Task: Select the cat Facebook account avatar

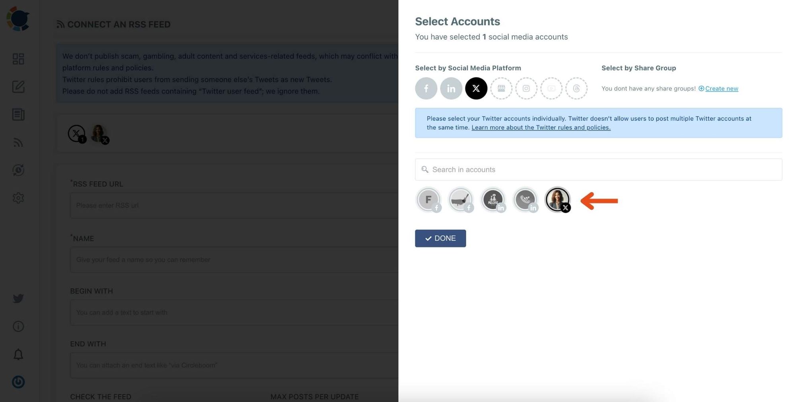Action: (x=461, y=200)
